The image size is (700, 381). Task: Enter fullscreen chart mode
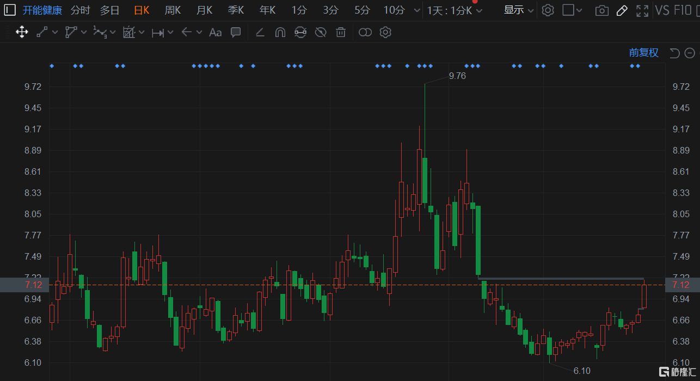coord(642,10)
